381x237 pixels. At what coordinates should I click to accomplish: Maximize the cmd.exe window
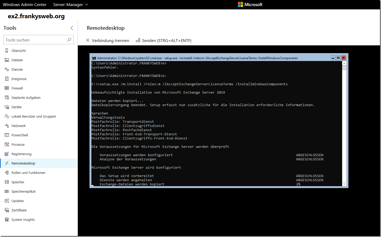point(338,58)
